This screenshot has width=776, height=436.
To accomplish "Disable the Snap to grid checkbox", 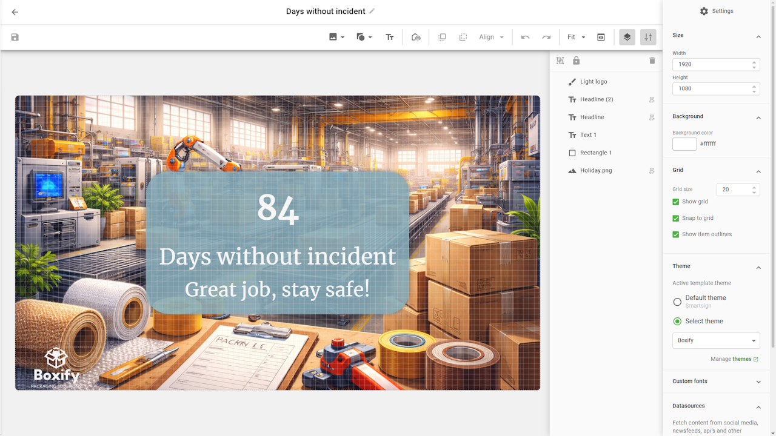I will coord(676,218).
